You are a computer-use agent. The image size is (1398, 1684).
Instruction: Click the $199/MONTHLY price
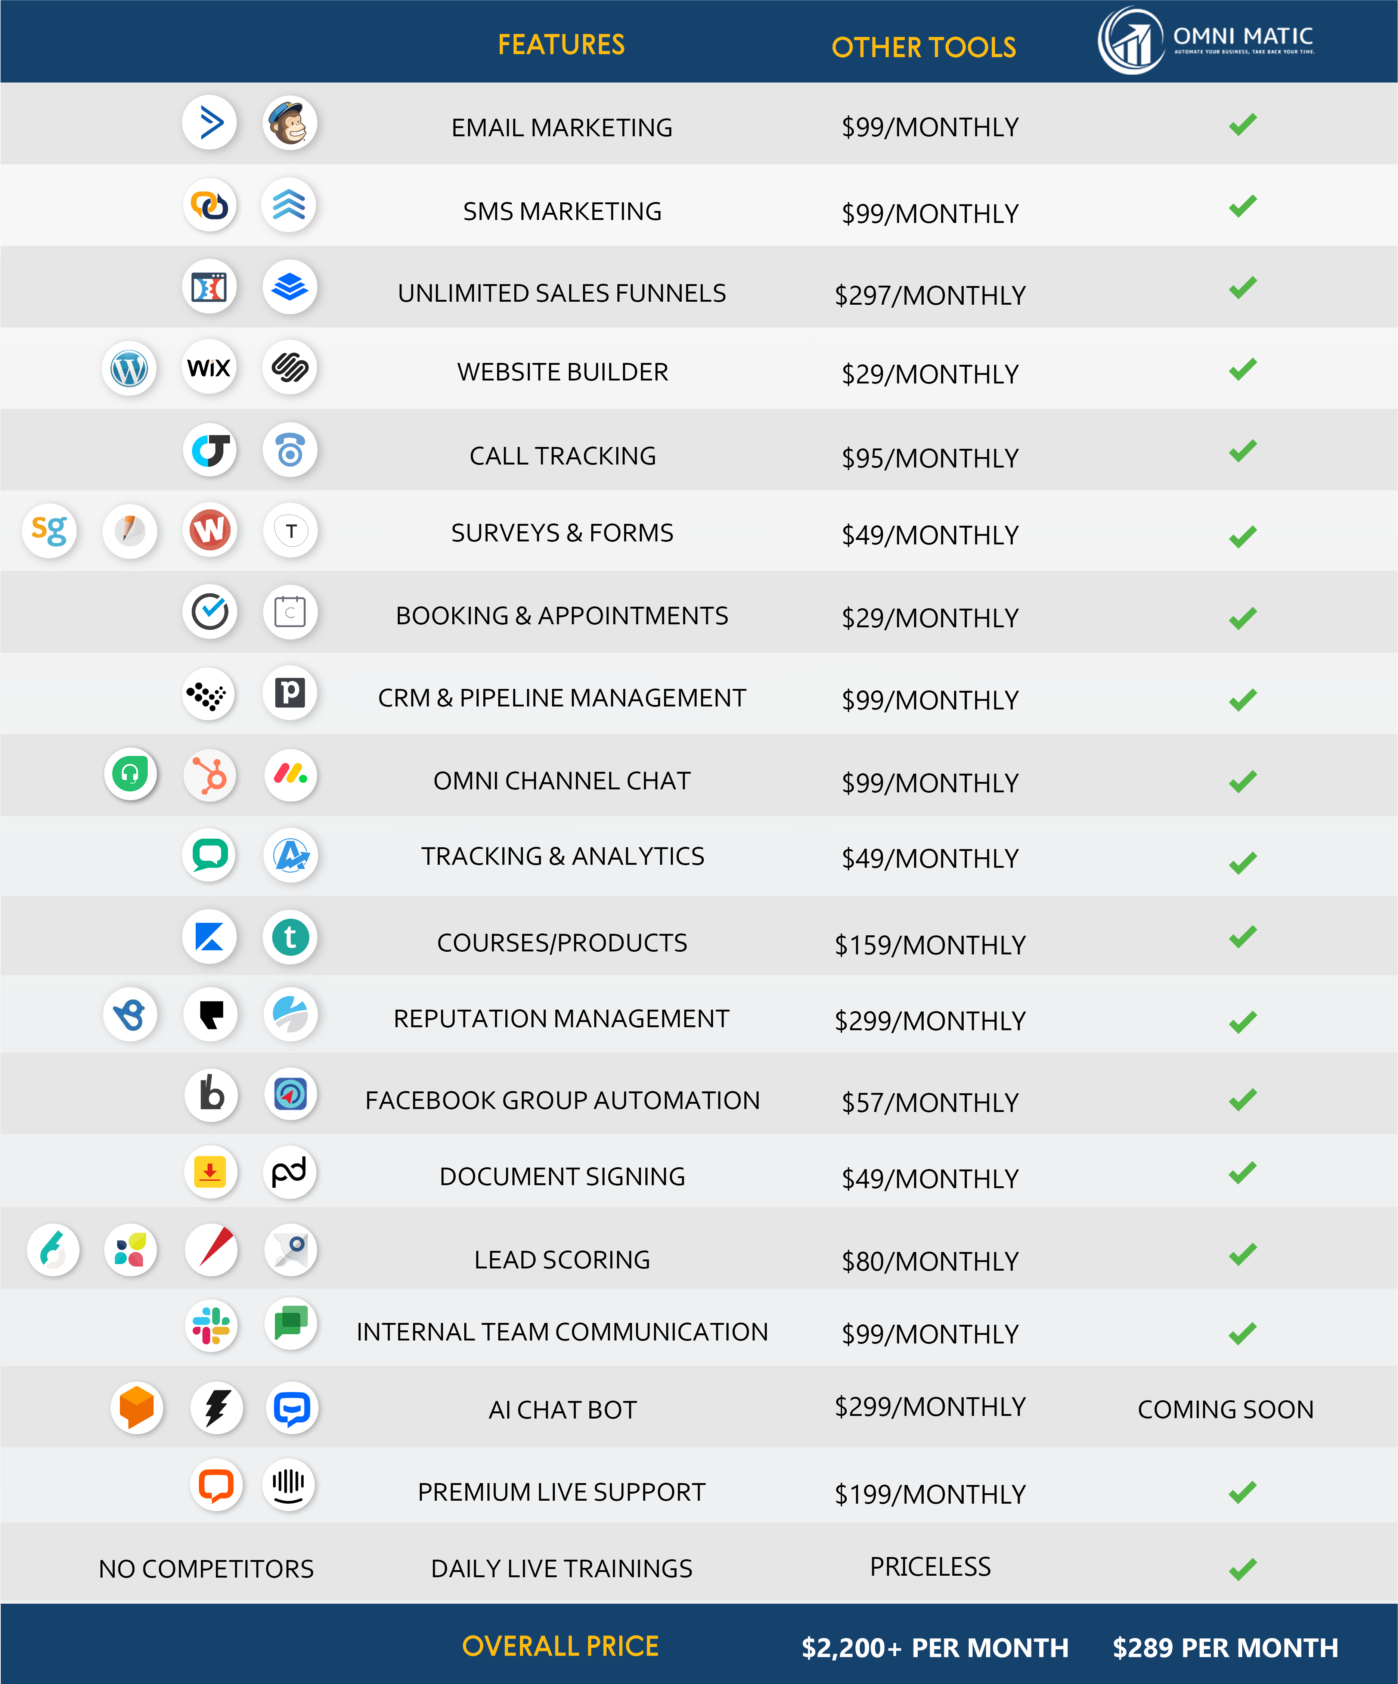point(930,1494)
